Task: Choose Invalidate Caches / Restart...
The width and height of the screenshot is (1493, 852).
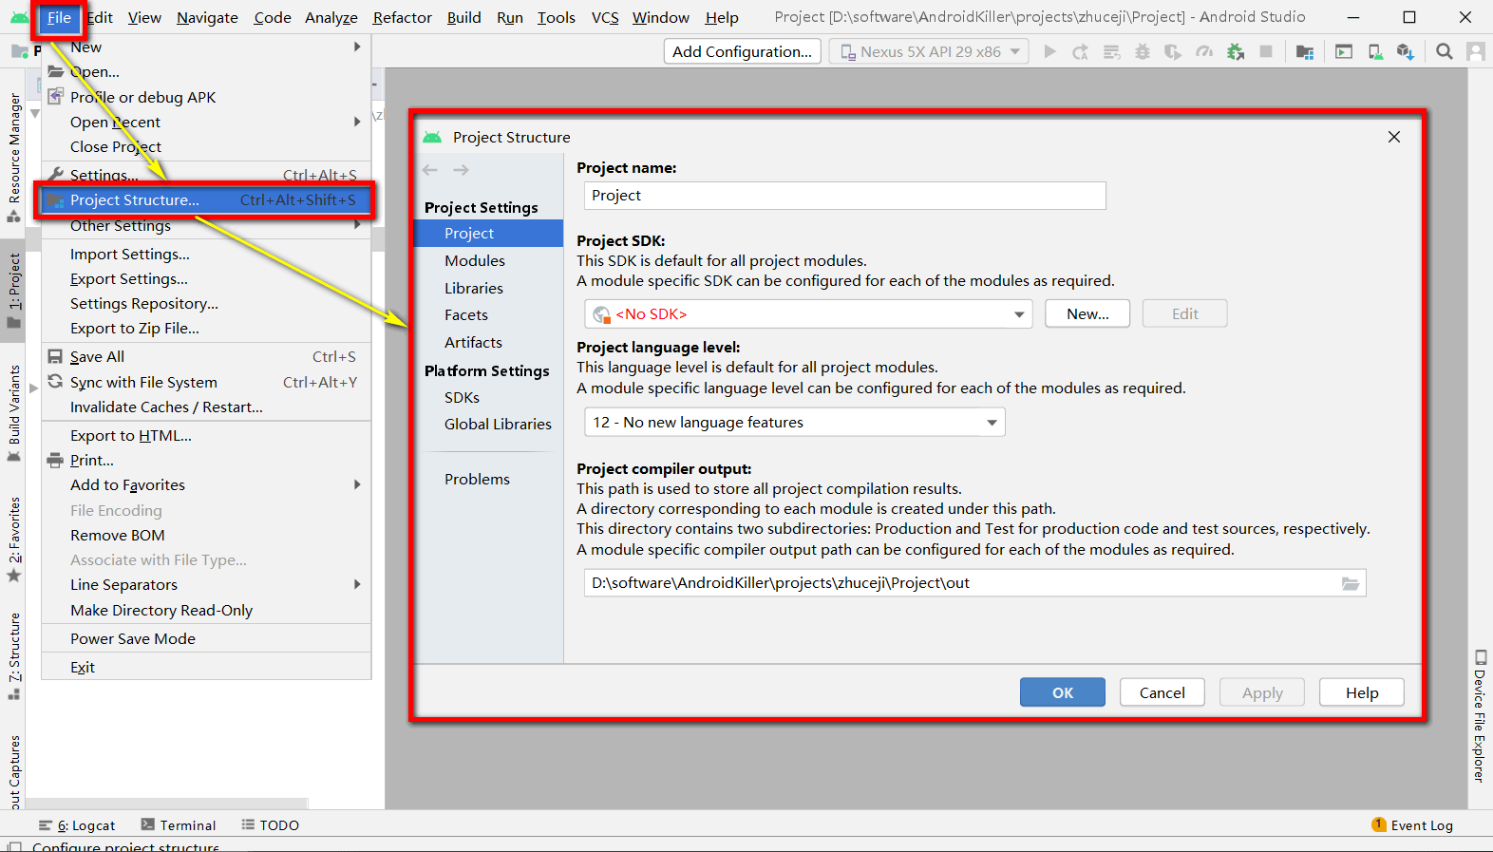Action: (205, 407)
